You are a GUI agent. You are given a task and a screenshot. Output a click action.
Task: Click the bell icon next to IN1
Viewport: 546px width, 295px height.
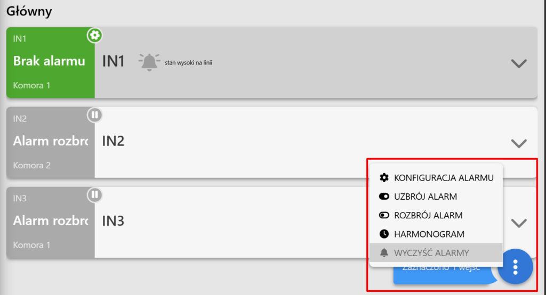[149, 62]
